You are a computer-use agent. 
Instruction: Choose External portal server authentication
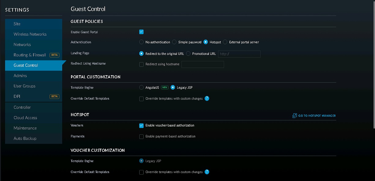point(225,42)
